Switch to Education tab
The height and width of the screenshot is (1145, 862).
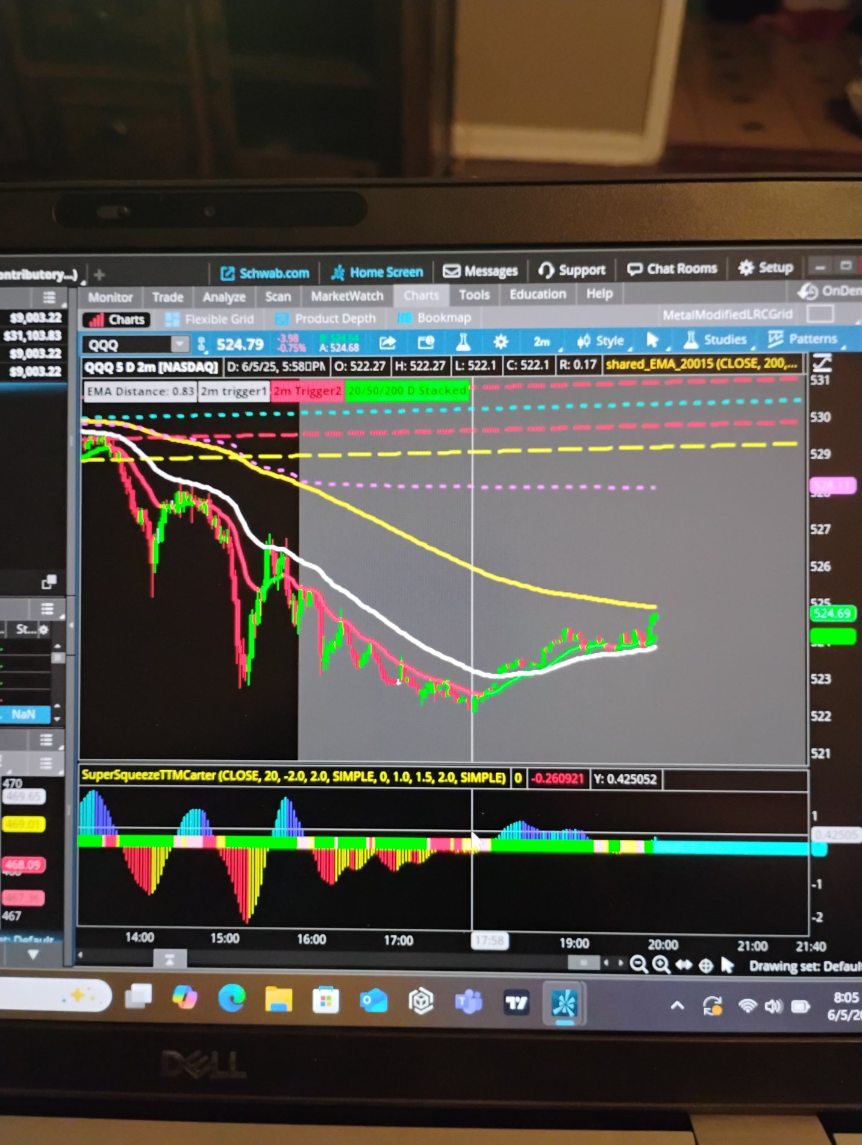538,294
